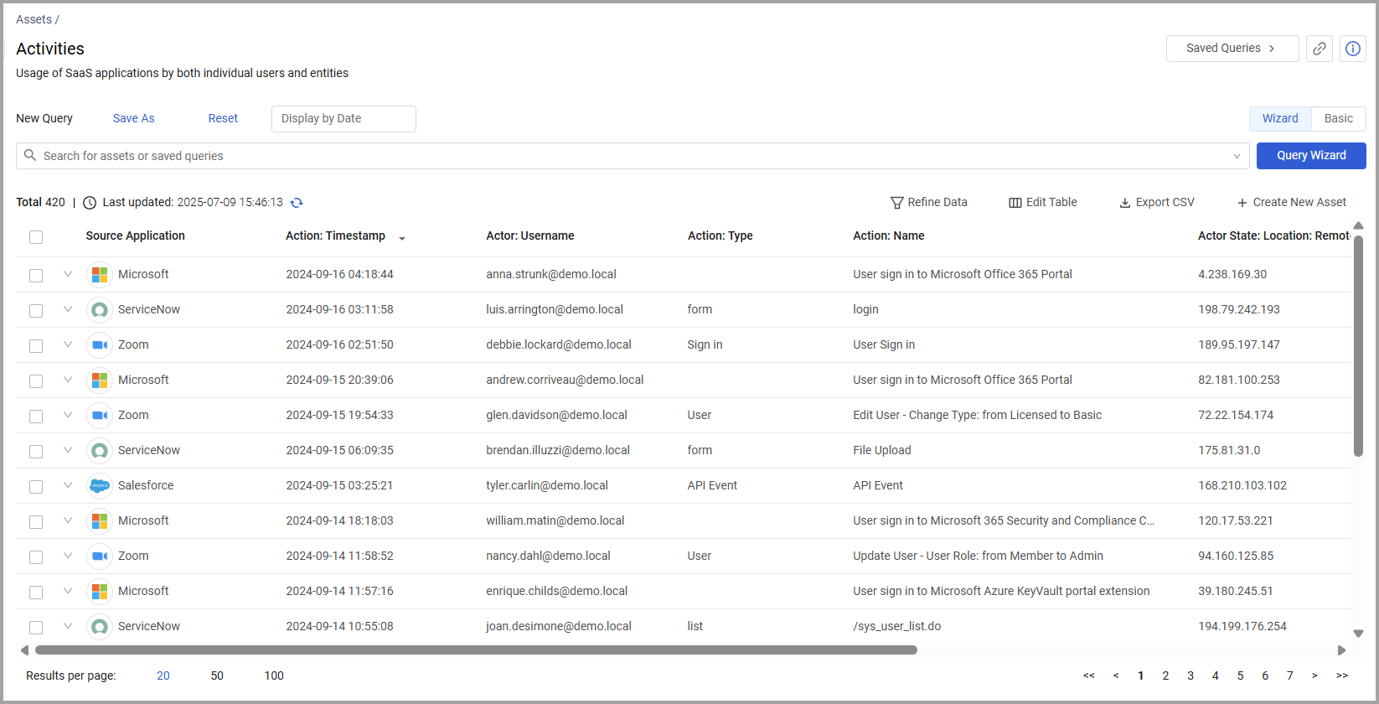Click the horizontal table scrollbar

click(476, 650)
